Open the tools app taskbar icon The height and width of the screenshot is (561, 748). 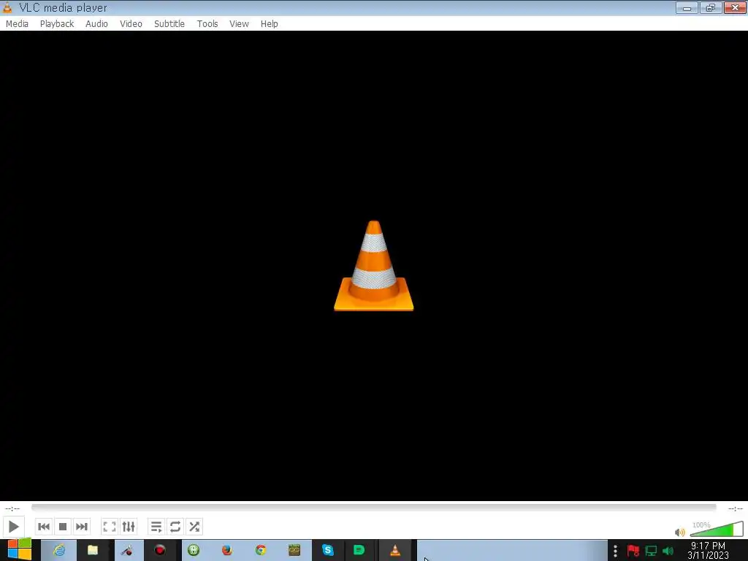point(126,550)
